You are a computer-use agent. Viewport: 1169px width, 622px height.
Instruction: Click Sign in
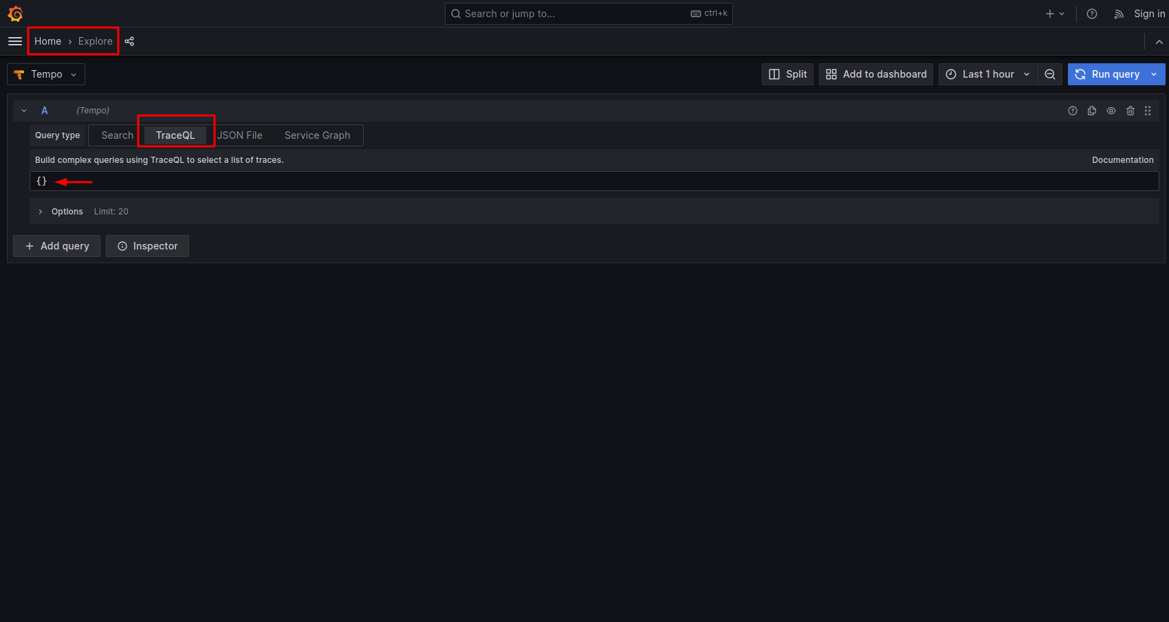click(1149, 14)
